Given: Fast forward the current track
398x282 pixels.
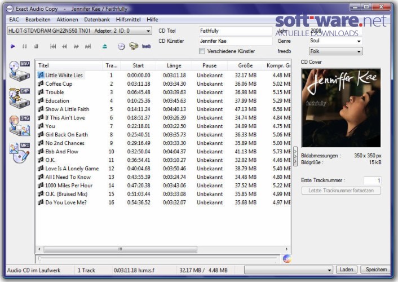Looking at the screenshot, I should pos(76,46).
